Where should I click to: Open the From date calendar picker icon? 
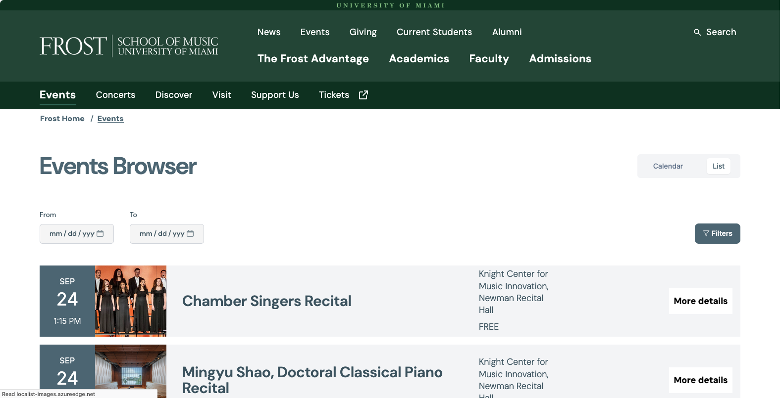(100, 233)
